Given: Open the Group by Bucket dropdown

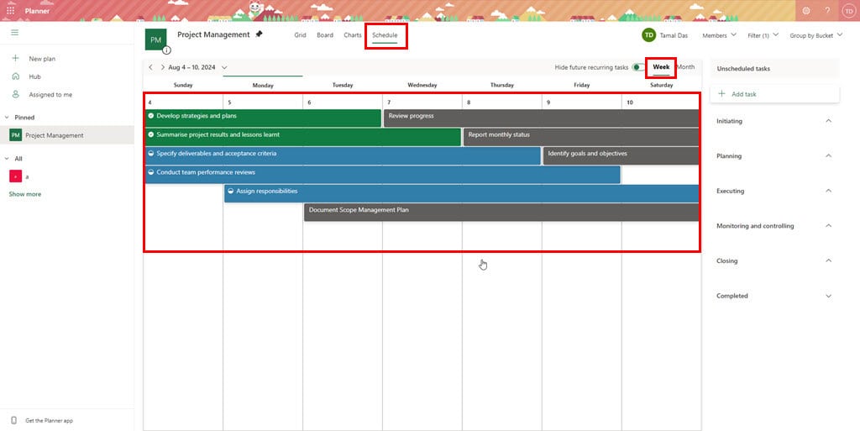Looking at the screenshot, I should coord(815,35).
